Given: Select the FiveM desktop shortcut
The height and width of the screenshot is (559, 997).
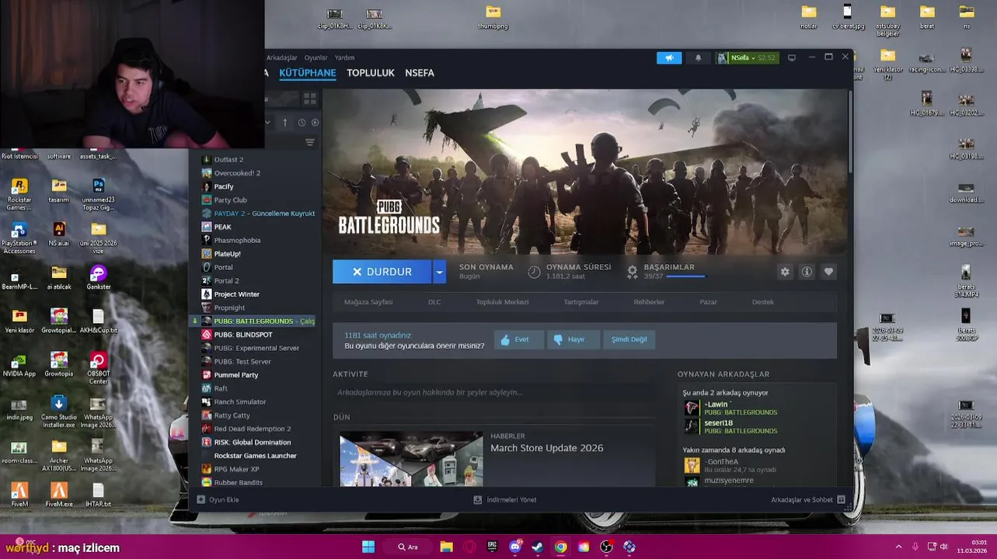Looking at the screenshot, I should pyautogui.click(x=19, y=495).
